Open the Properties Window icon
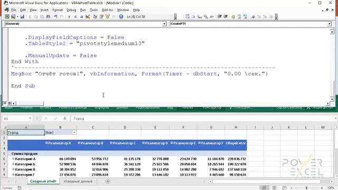 pyautogui.click(x=101, y=16)
